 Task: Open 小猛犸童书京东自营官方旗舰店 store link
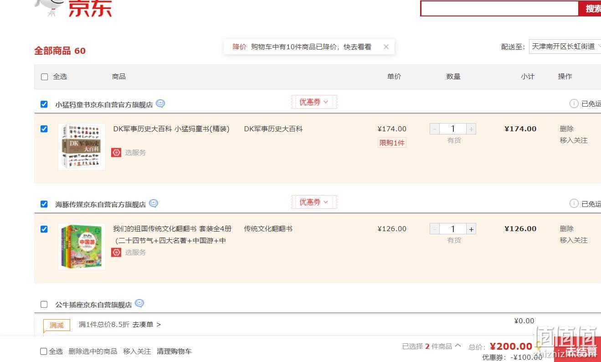[104, 104]
